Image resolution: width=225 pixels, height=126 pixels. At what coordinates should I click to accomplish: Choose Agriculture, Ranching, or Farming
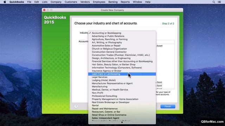tap(122, 39)
